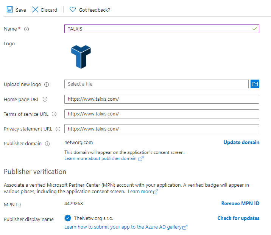Click the Home page URL field
The image size is (271, 235).
click(162, 99)
